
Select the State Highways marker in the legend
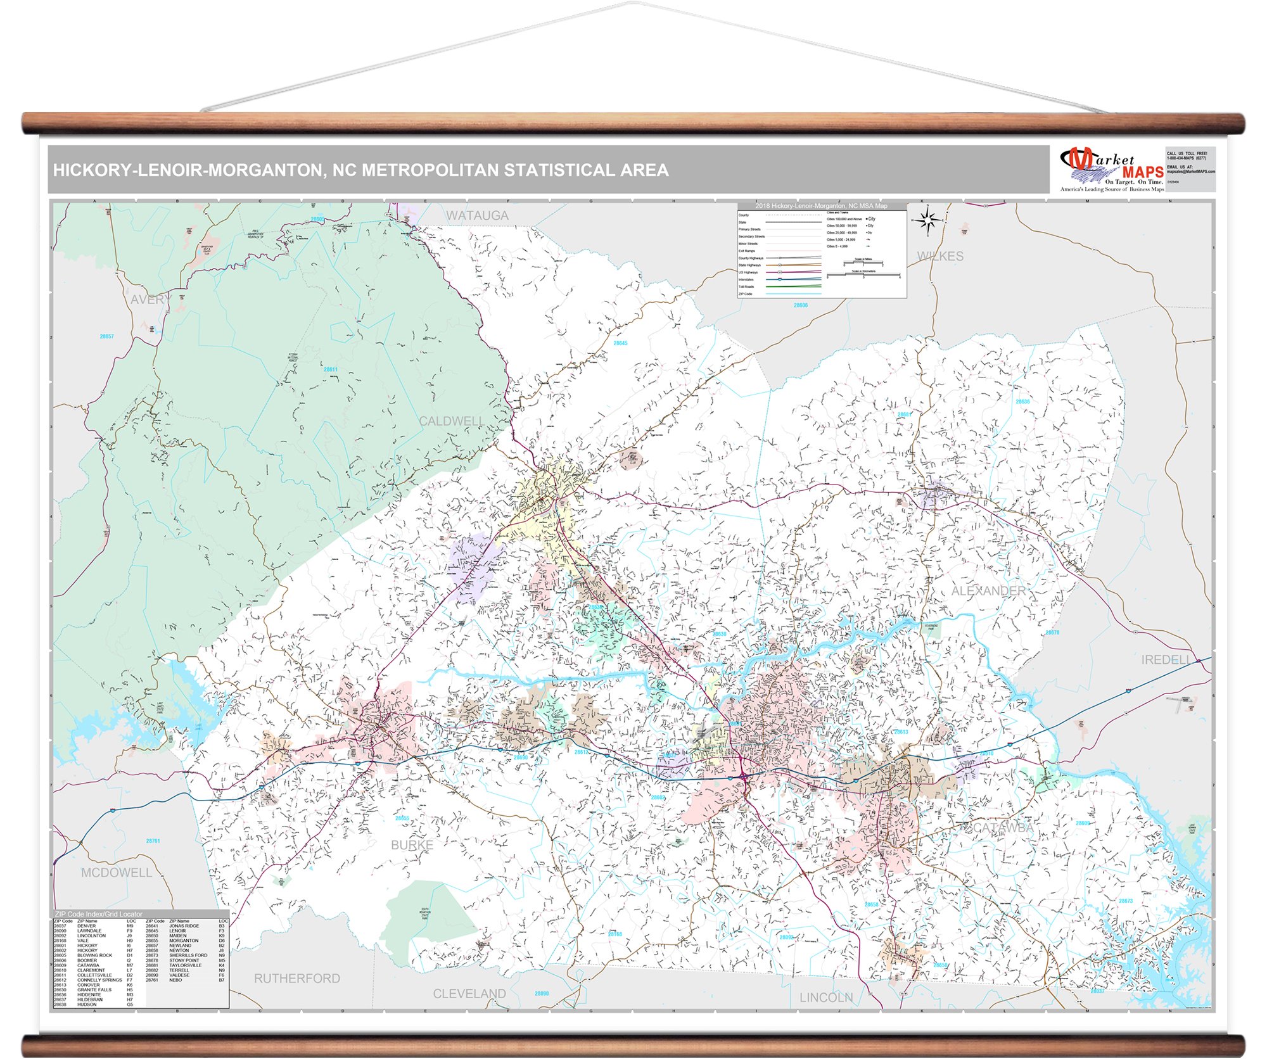click(780, 265)
